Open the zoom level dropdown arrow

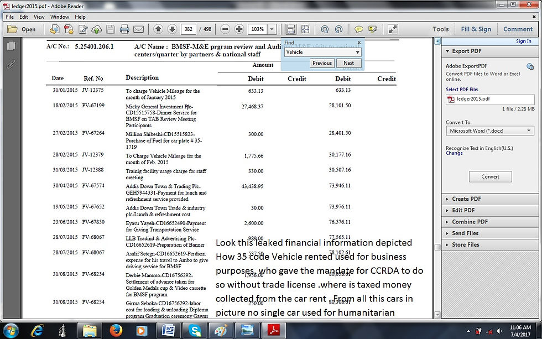coord(272,29)
